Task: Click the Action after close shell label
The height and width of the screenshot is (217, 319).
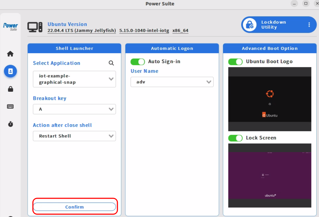Action: pyautogui.click(x=62, y=125)
